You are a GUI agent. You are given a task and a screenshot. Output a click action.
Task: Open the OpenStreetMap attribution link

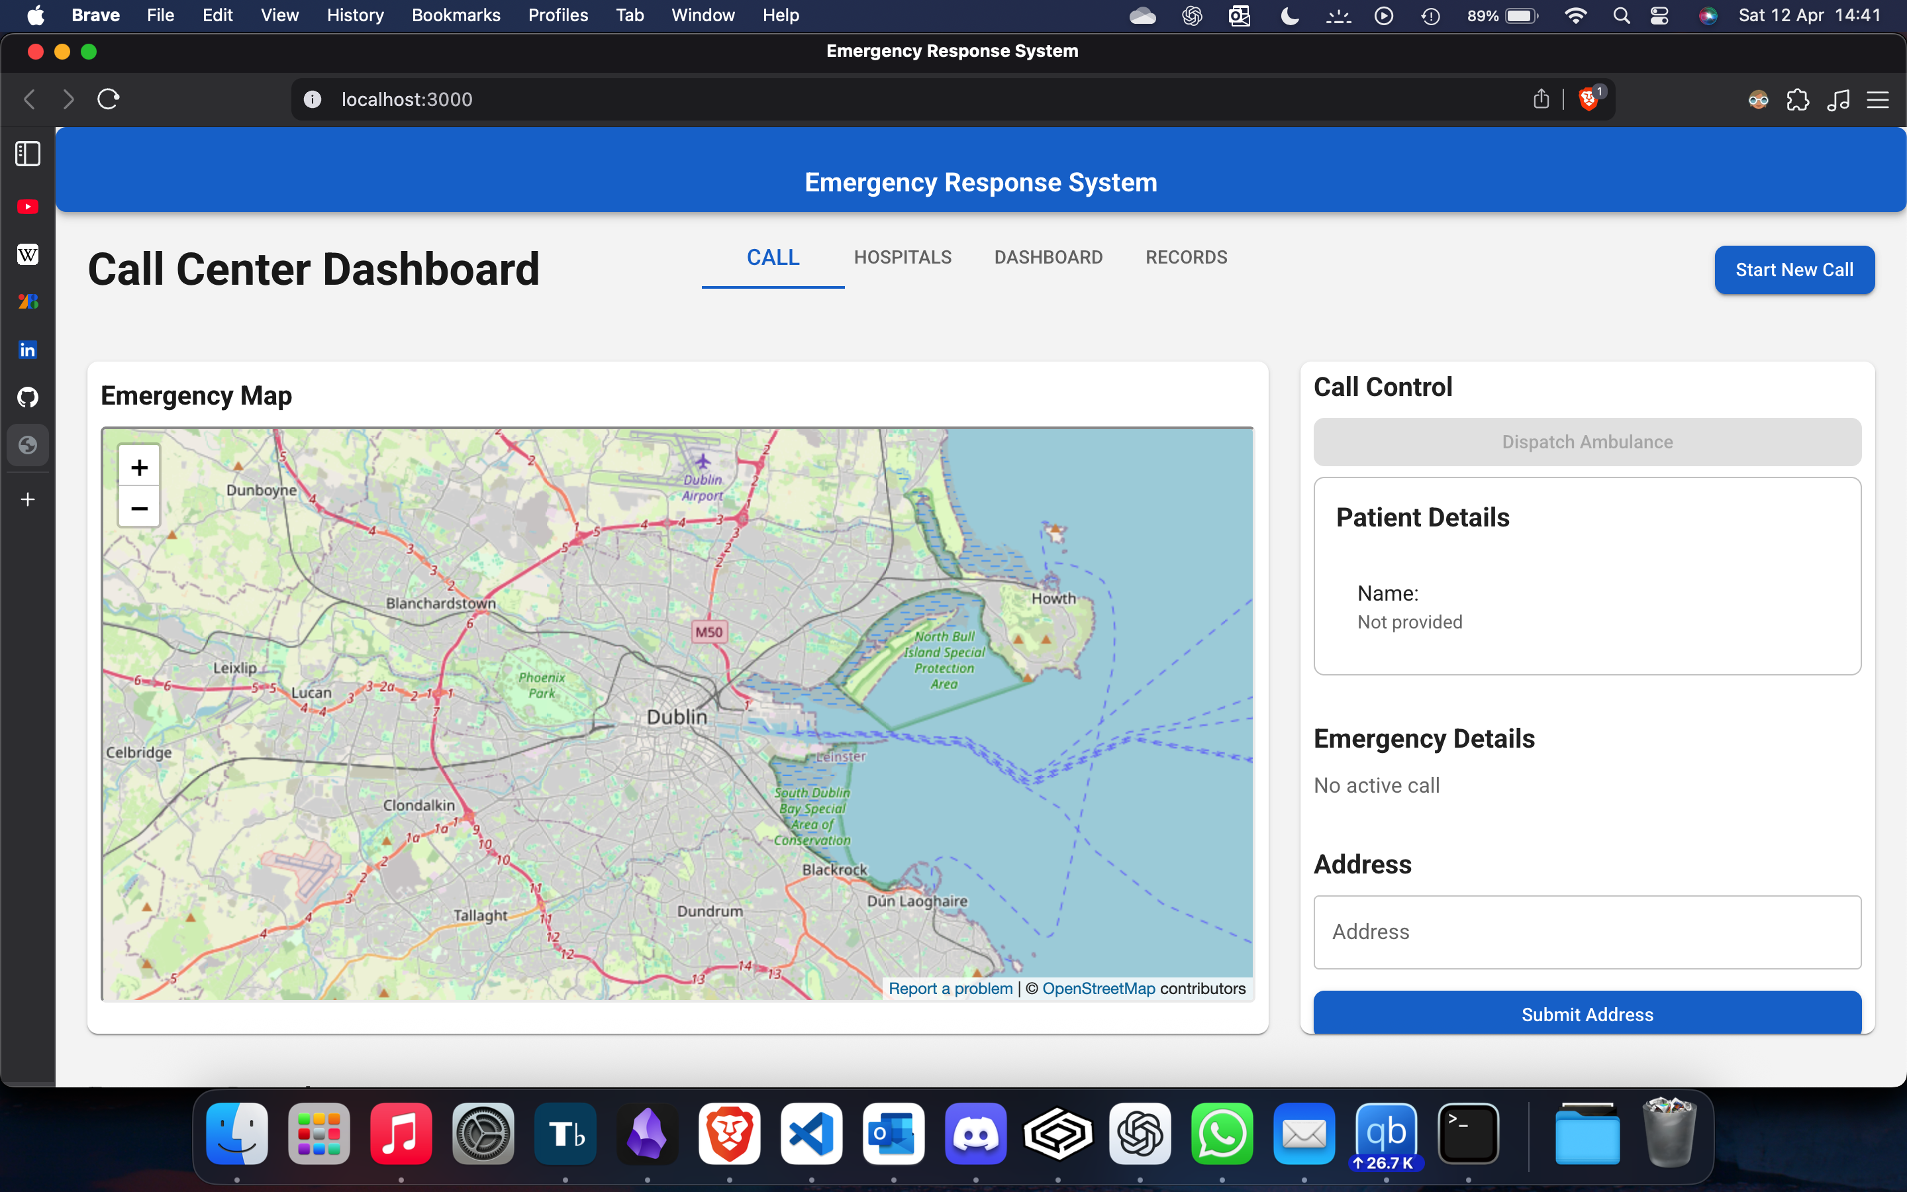1098,989
